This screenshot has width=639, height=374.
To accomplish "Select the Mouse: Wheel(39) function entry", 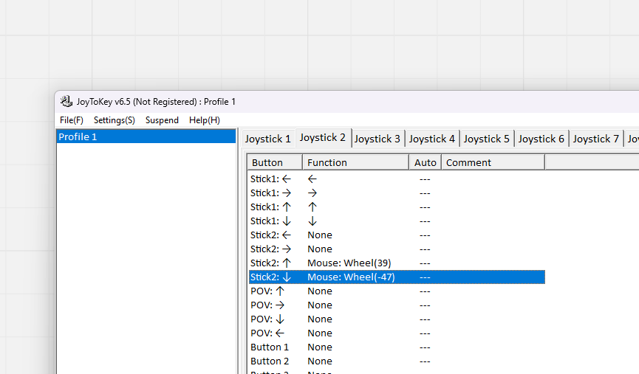I will click(349, 263).
